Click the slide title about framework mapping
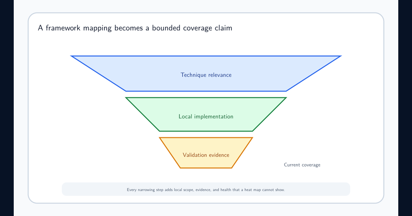Screen dimensions: 412x216 [135, 28]
